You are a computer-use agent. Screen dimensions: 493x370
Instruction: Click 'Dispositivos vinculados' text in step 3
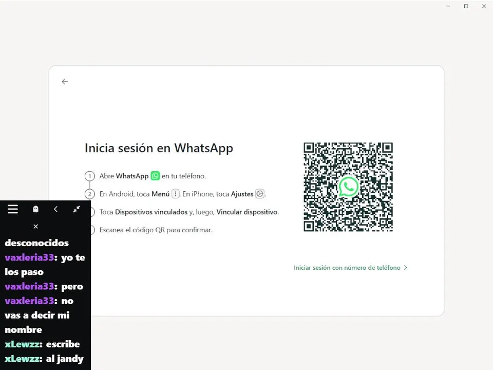pos(151,212)
